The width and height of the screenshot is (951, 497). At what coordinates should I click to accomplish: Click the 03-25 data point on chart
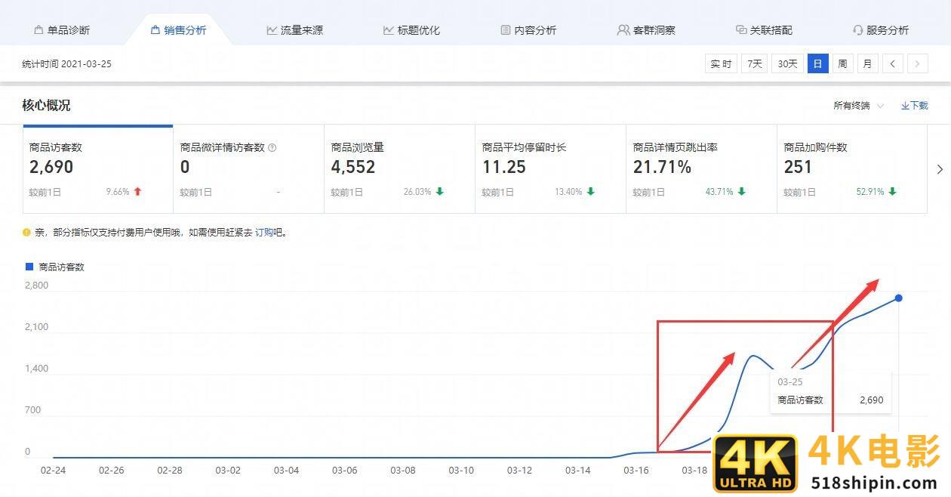(x=898, y=298)
